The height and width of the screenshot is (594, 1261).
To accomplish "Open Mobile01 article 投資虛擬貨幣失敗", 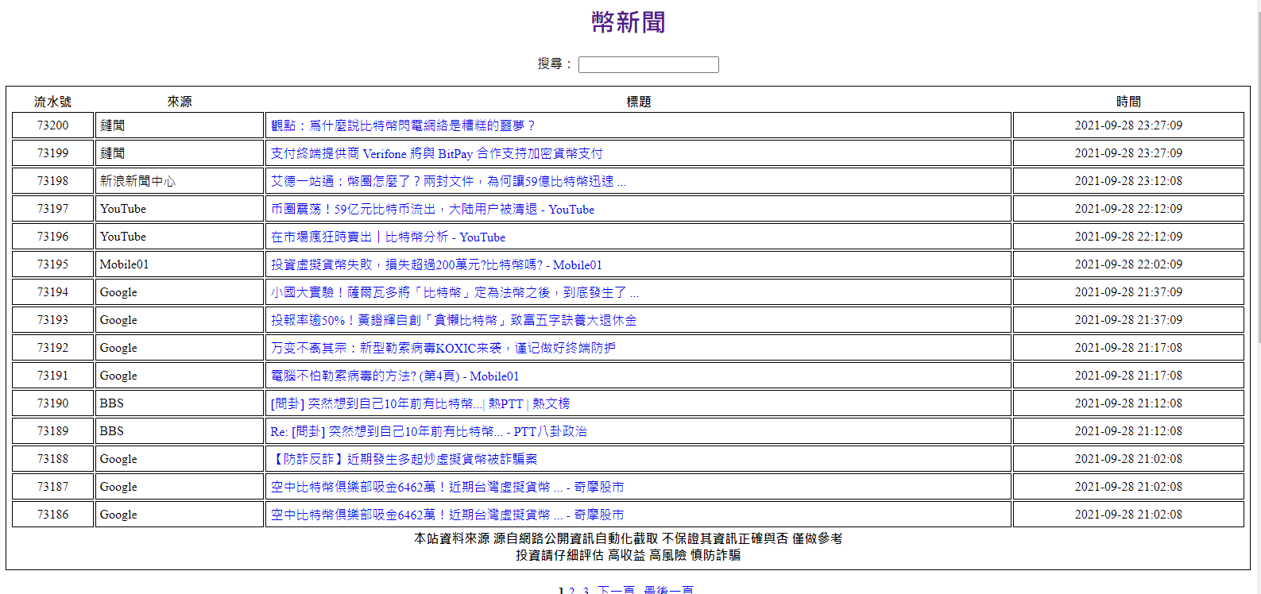I will click(436, 264).
